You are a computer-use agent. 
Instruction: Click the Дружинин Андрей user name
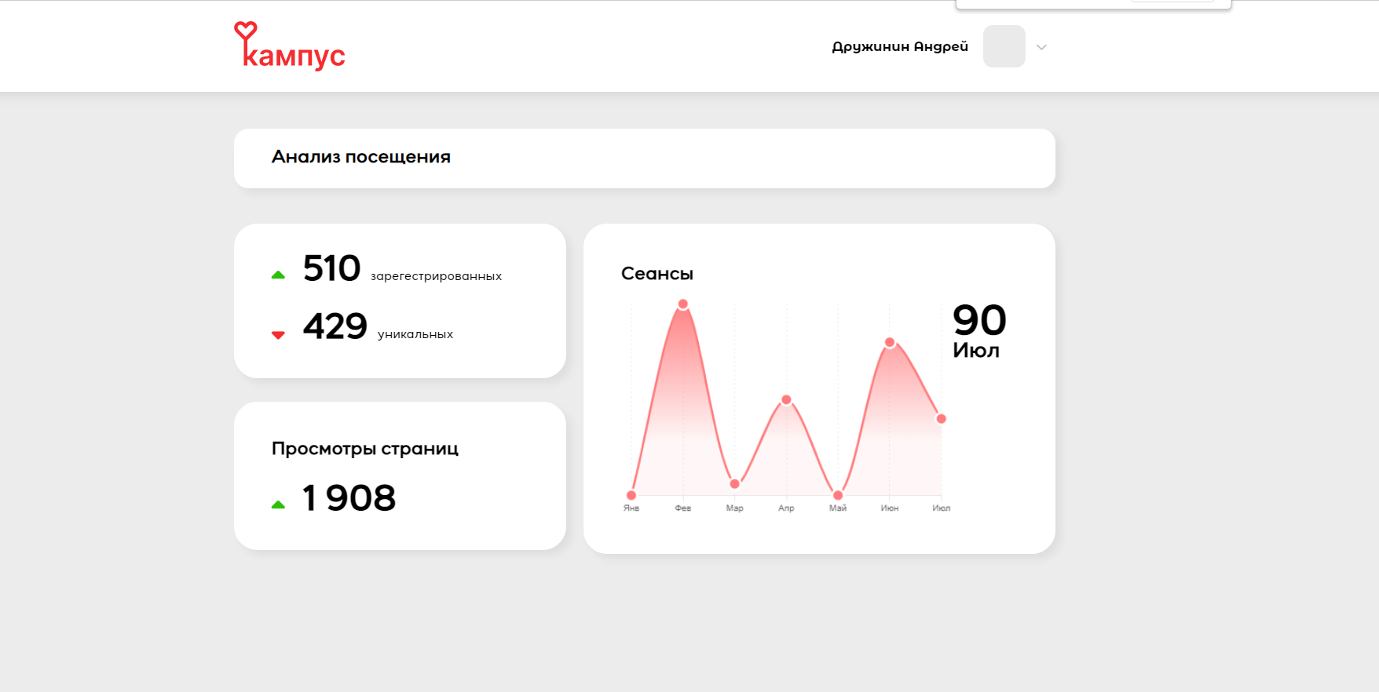click(900, 47)
